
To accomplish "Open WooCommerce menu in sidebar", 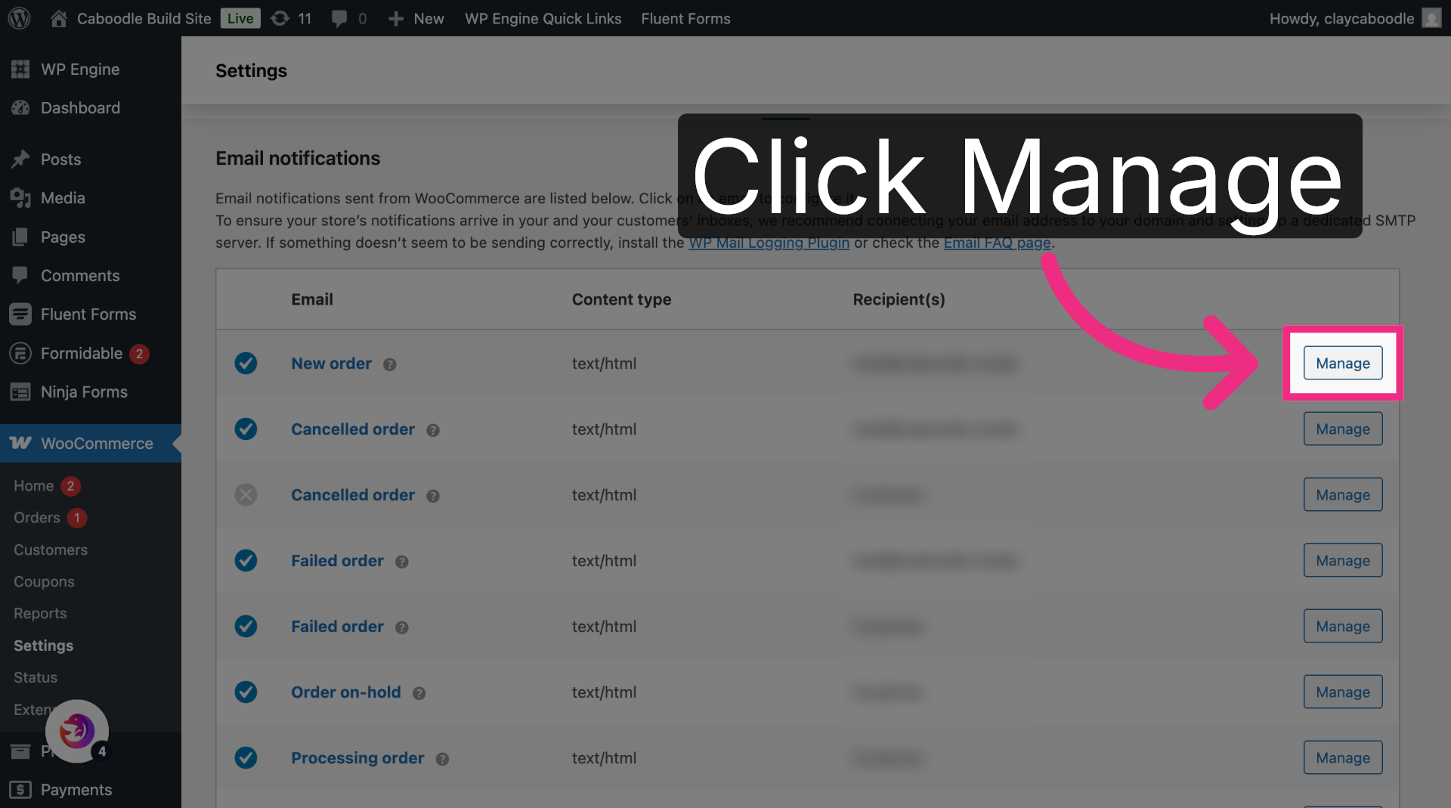I will coord(91,444).
